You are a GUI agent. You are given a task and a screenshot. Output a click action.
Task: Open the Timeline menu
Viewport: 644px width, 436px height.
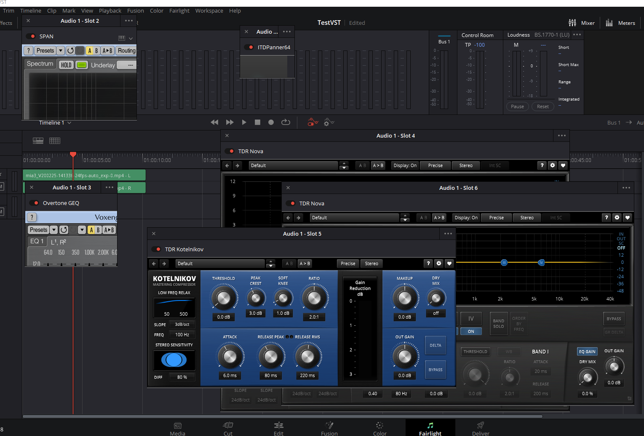click(31, 11)
